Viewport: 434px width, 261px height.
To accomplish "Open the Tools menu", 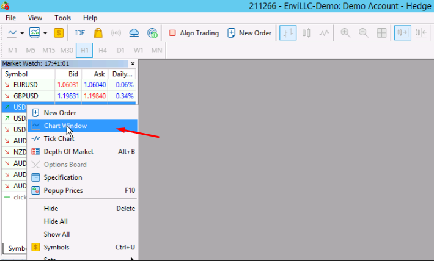I will pos(62,18).
